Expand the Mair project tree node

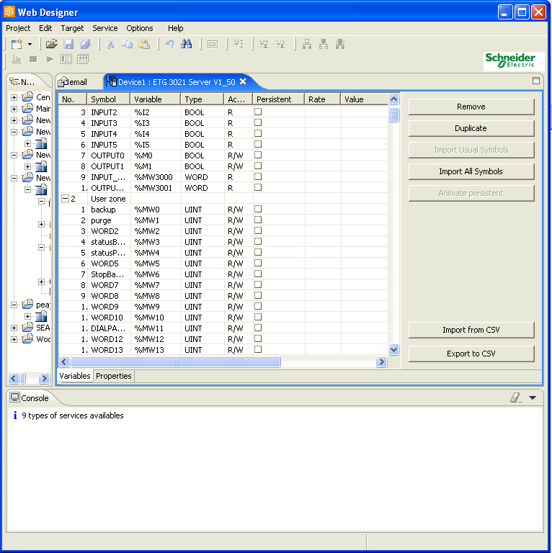pos(14,109)
